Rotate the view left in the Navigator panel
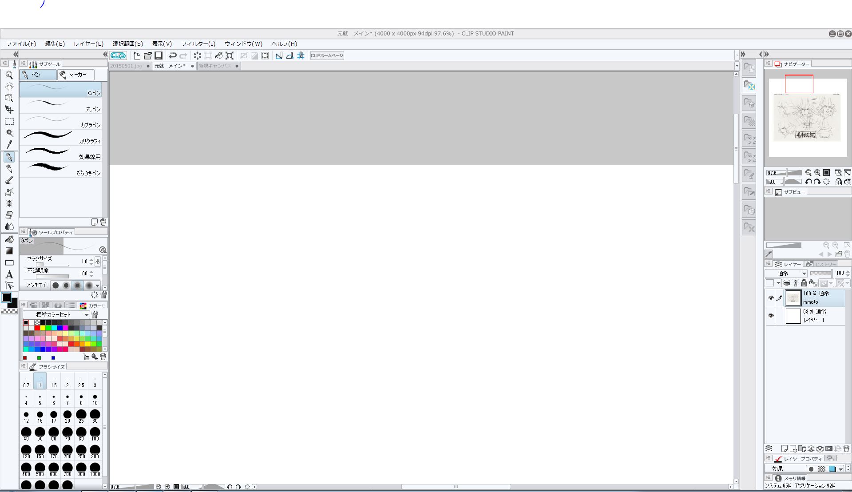This screenshot has height=492, width=852. click(x=808, y=182)
